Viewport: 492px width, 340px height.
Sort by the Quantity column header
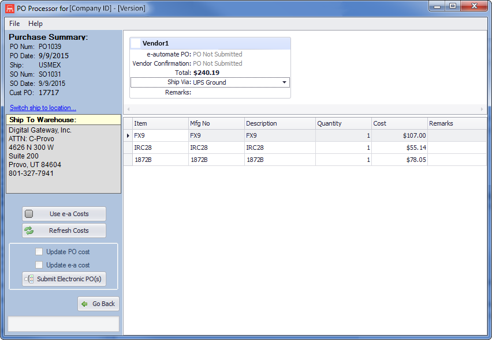344,123
